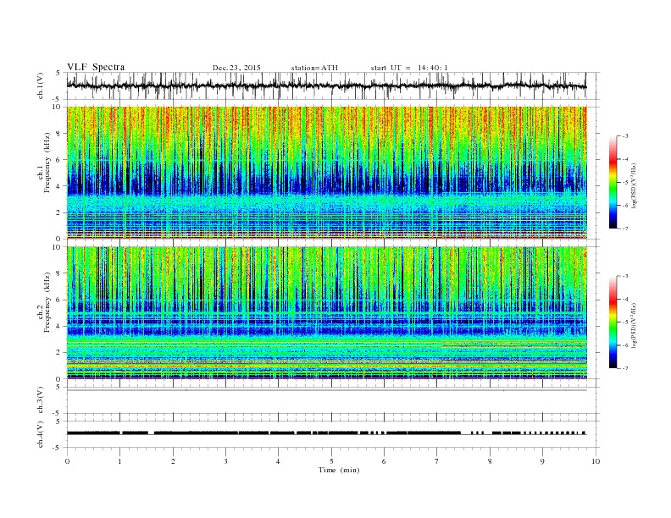Click the "-3" tick on ch.1 colorbar
The width and height of the screenshot is (671, 518).
tap(625, 136)
